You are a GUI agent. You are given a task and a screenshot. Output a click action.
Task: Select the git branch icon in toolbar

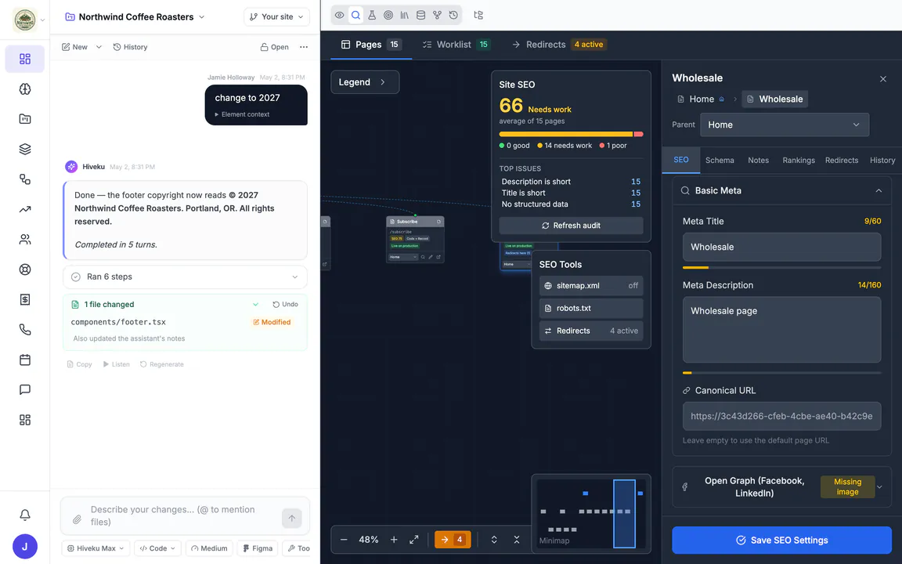click(437, 16)
